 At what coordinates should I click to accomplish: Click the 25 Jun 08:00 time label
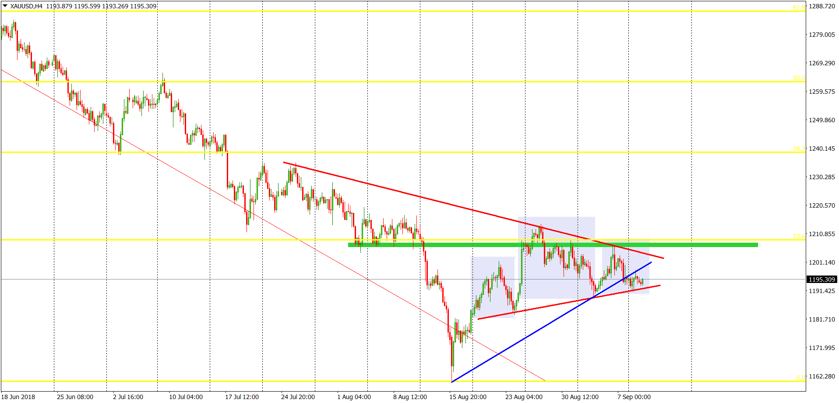coord(75,397)
